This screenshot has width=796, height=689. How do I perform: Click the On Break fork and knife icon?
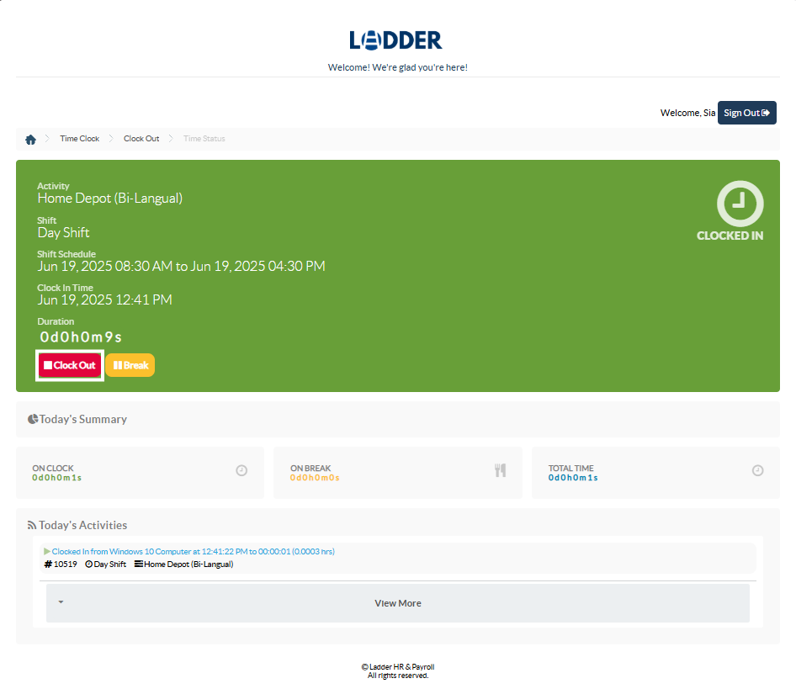click(501, 470)
